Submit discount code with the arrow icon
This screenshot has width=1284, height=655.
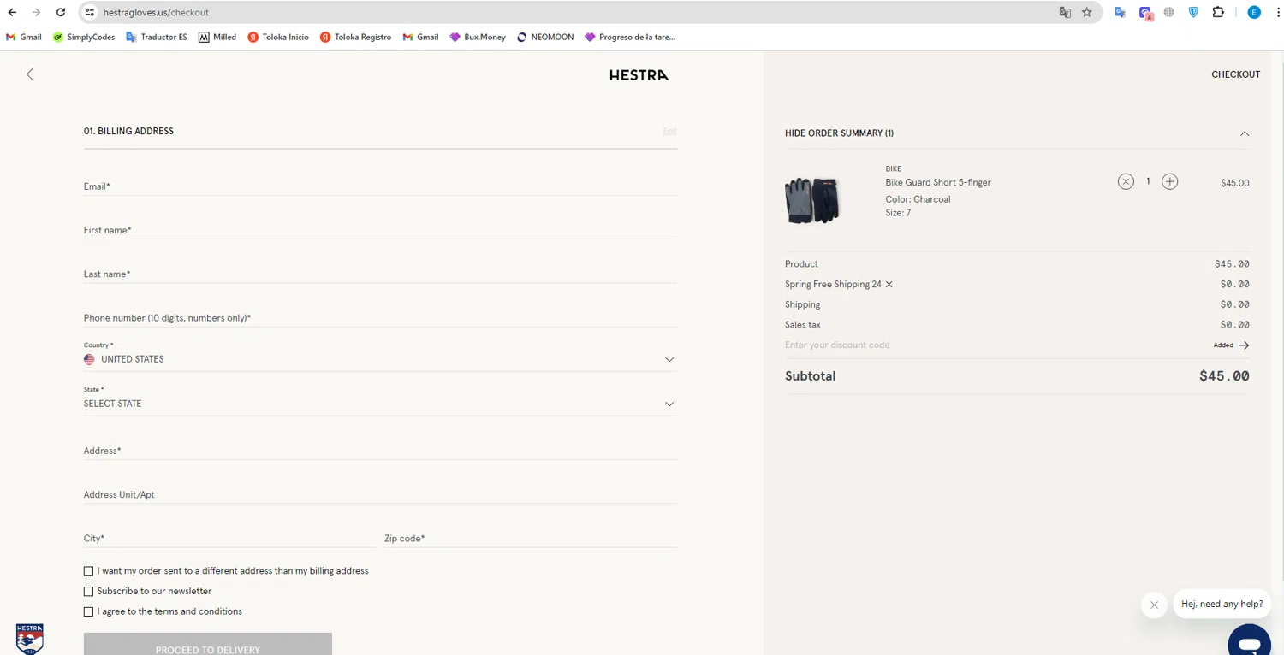pos(1244,345)
